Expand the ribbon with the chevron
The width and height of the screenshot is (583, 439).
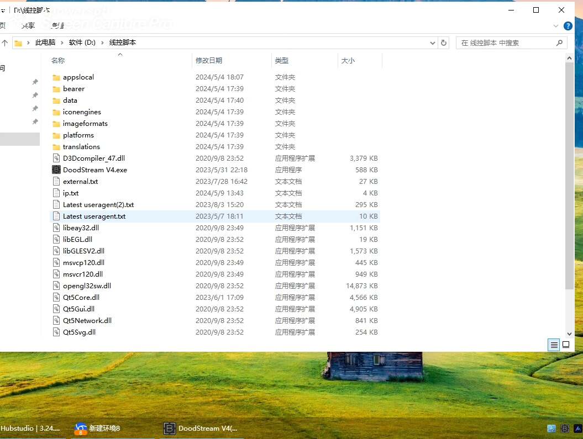[x=556, y=26]
